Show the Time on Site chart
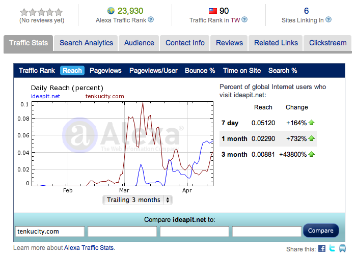 point(242,71)
